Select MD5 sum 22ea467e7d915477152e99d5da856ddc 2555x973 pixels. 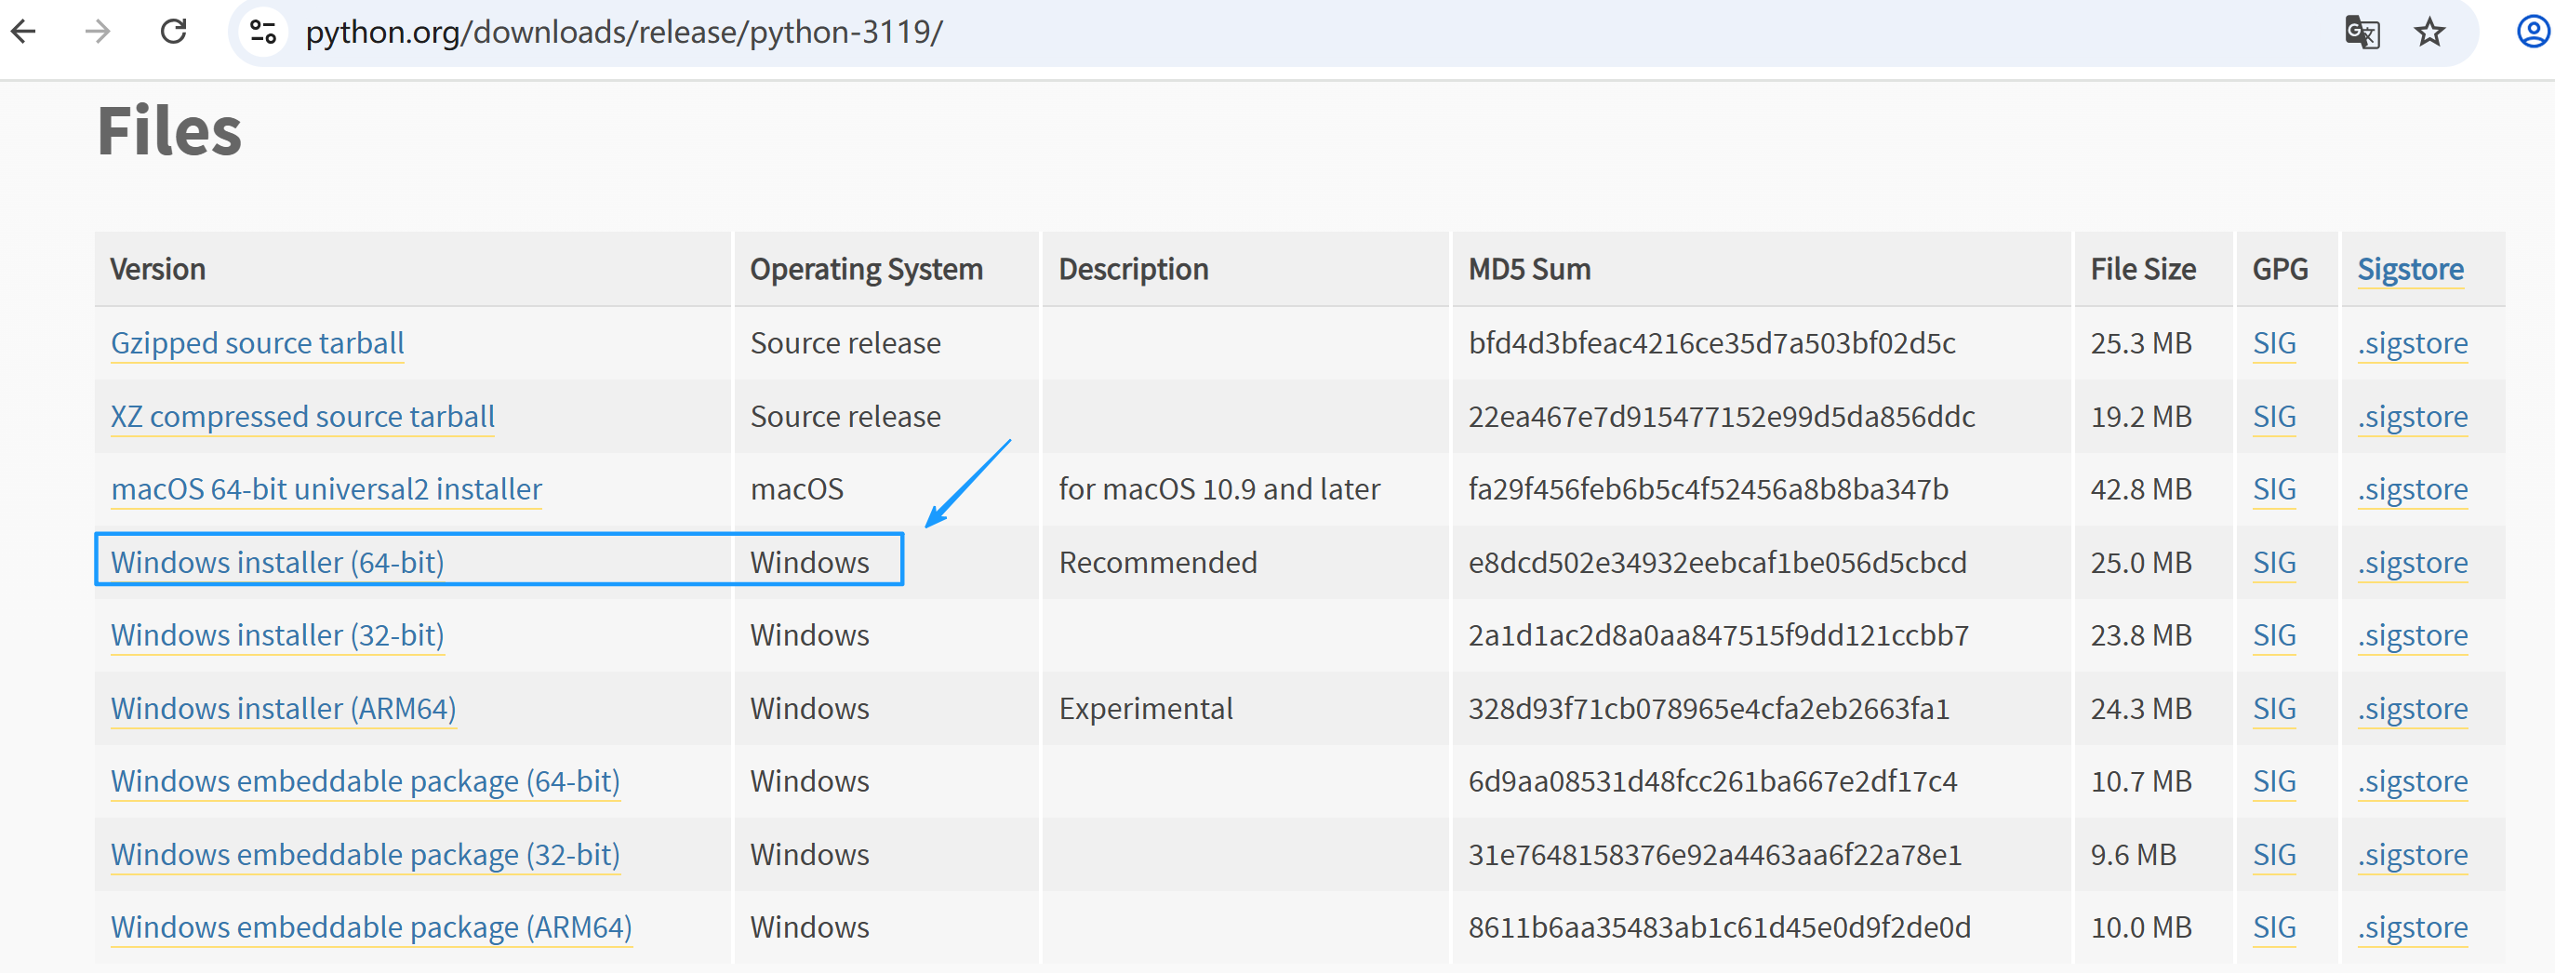[1722, 417]
